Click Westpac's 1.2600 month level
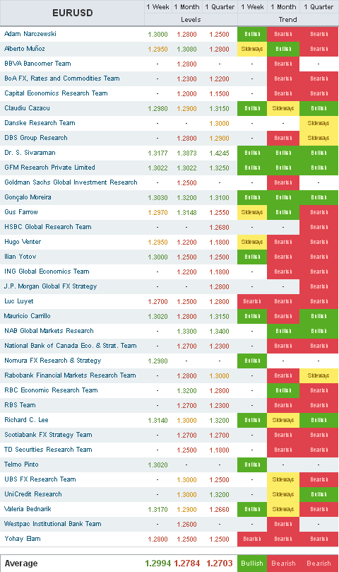 coord(186,524)
